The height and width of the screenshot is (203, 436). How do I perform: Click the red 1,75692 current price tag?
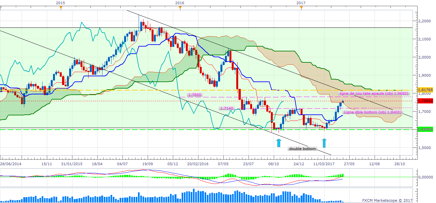424,101
